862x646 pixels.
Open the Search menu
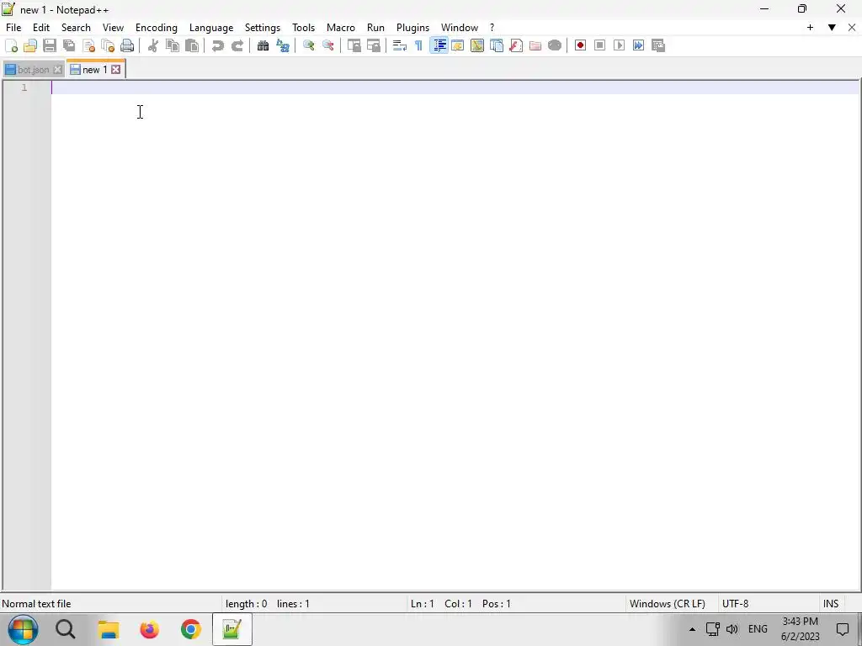tap(76, 28)
